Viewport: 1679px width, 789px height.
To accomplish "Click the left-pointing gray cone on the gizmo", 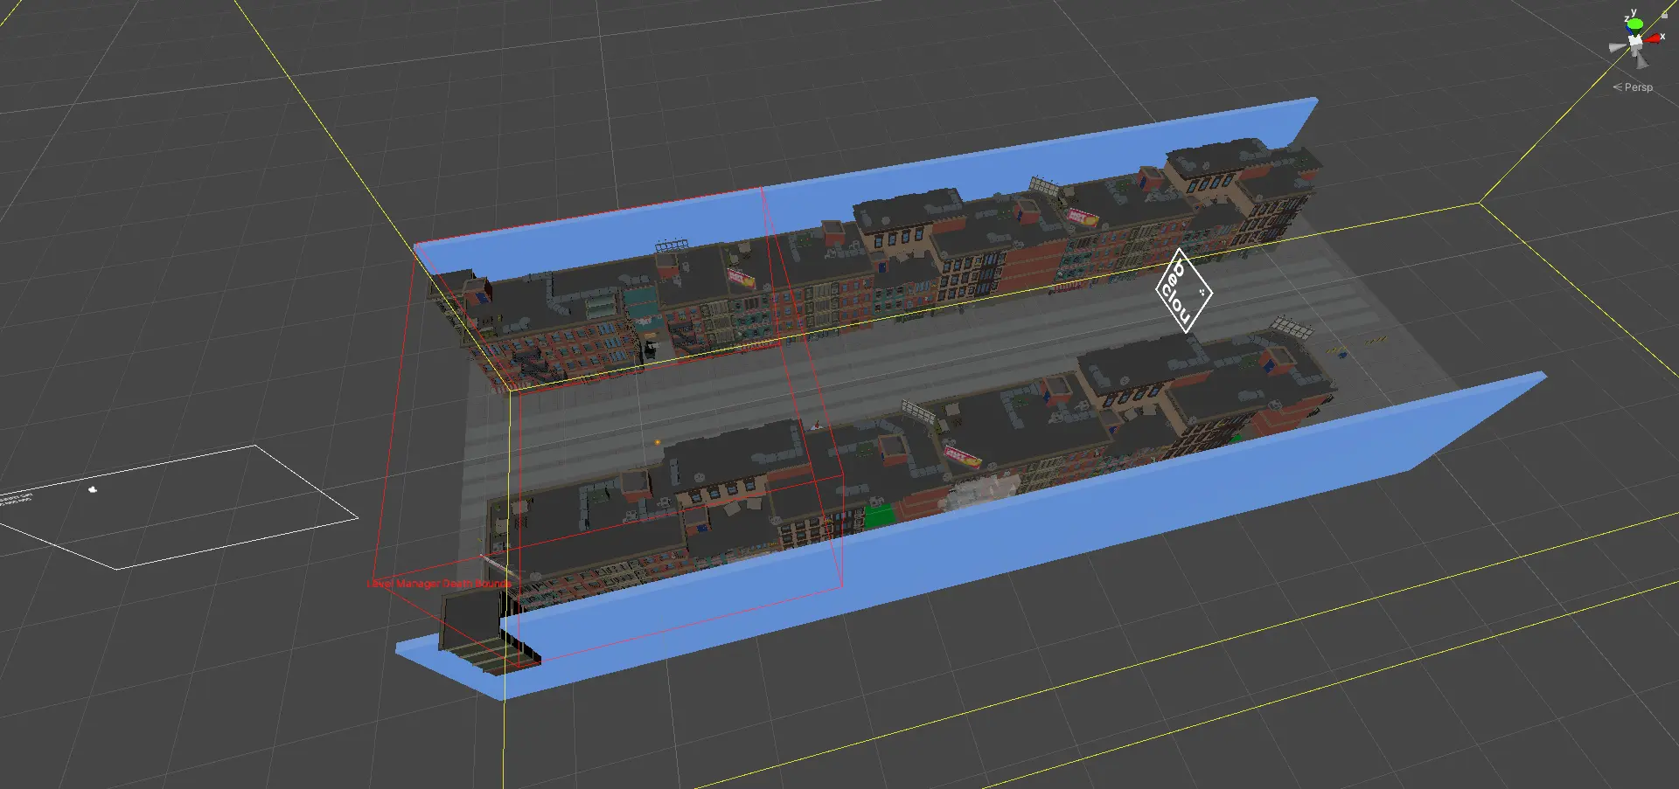I will [x=1617, y=47].
